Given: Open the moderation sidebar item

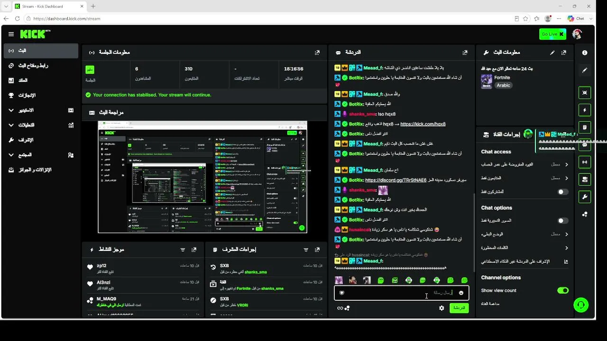Looking at the screenshot, I should pyautogui.click(x=41, y=140).
